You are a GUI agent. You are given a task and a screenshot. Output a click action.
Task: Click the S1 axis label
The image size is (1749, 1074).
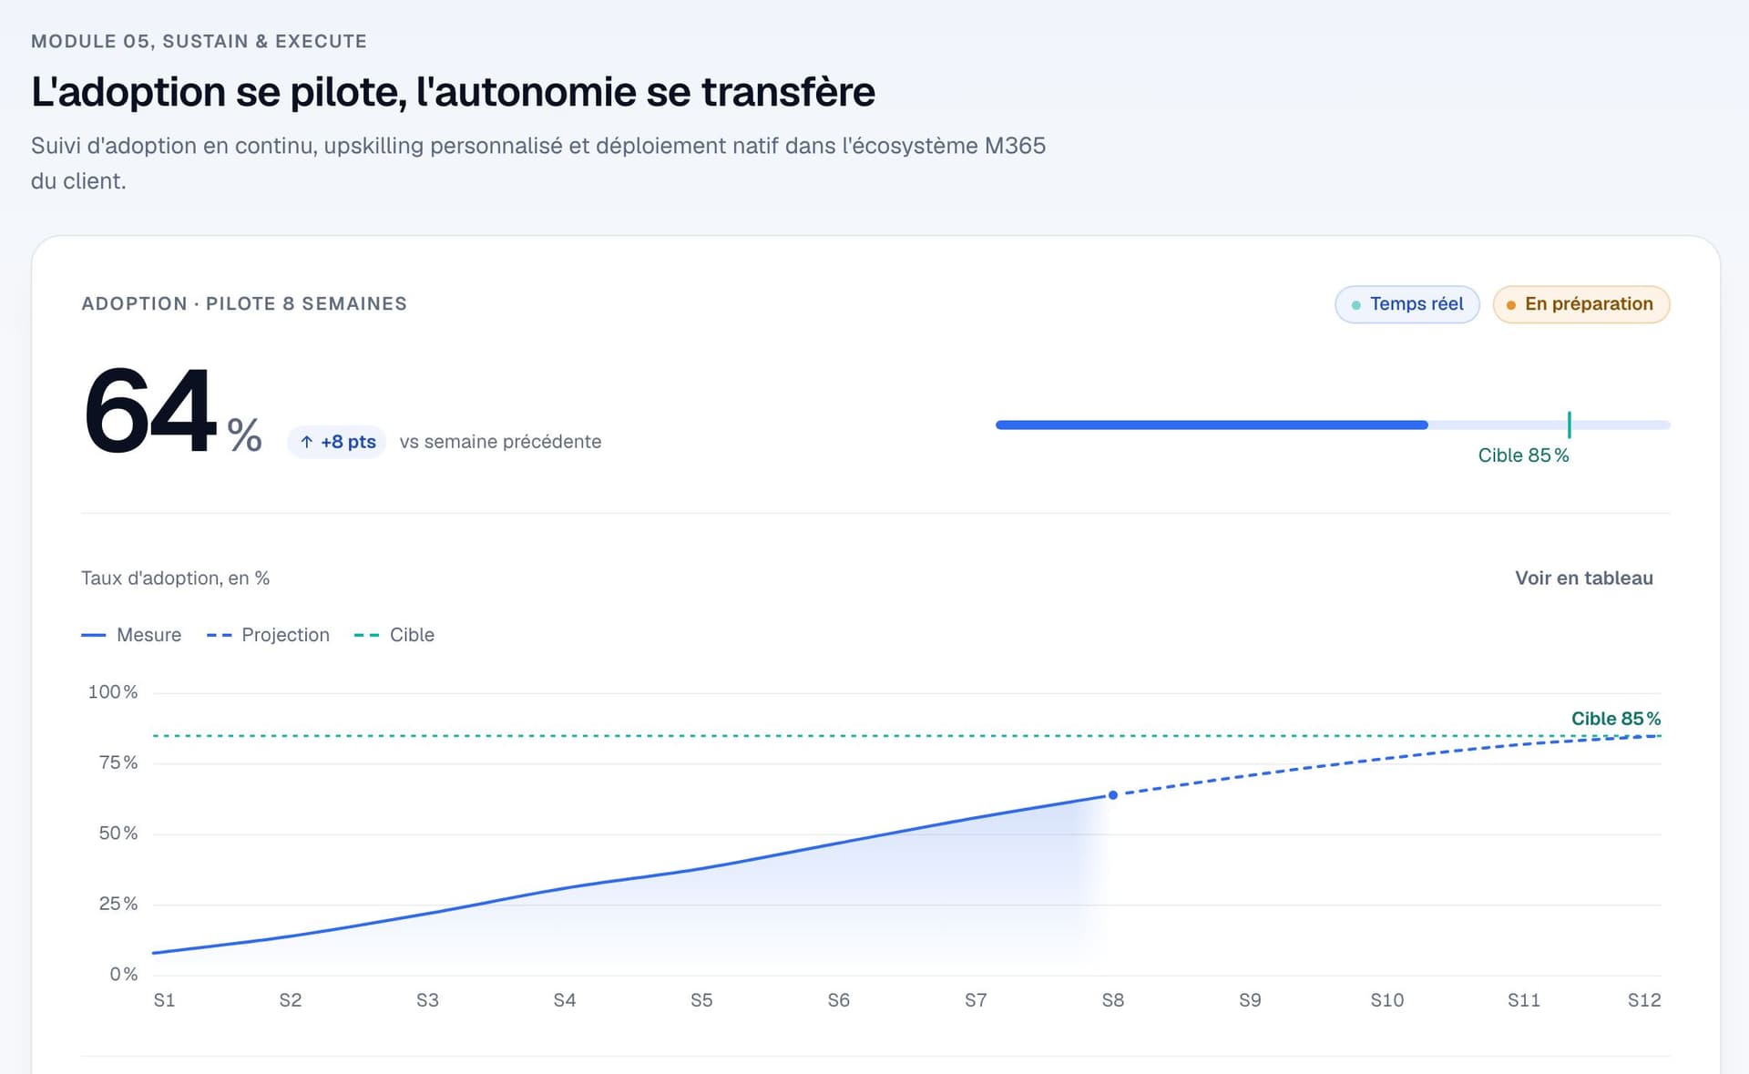tap(164, 1000)
